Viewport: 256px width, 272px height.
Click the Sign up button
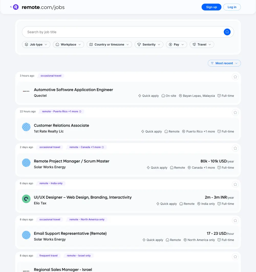pos(211,7)
